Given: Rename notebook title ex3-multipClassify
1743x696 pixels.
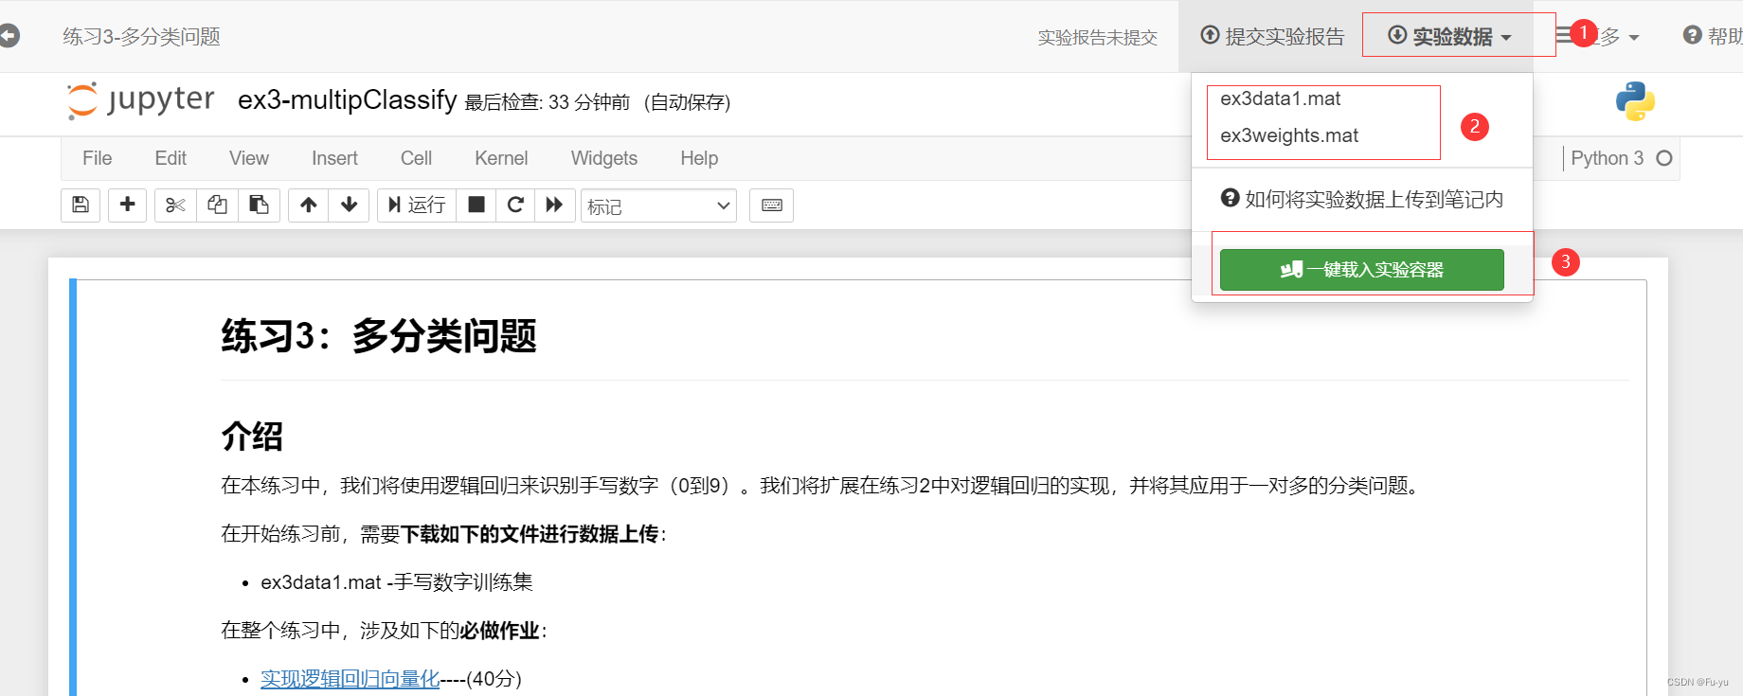Looking at the screenshot, I should pos(348,99).
